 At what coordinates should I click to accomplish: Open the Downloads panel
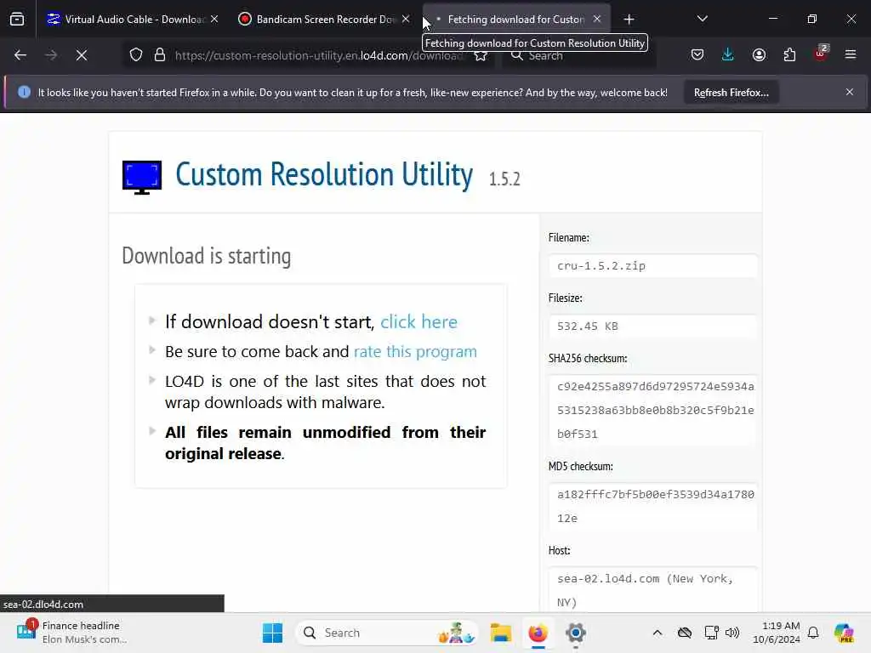pyautogui.click(x=728, y=55)
